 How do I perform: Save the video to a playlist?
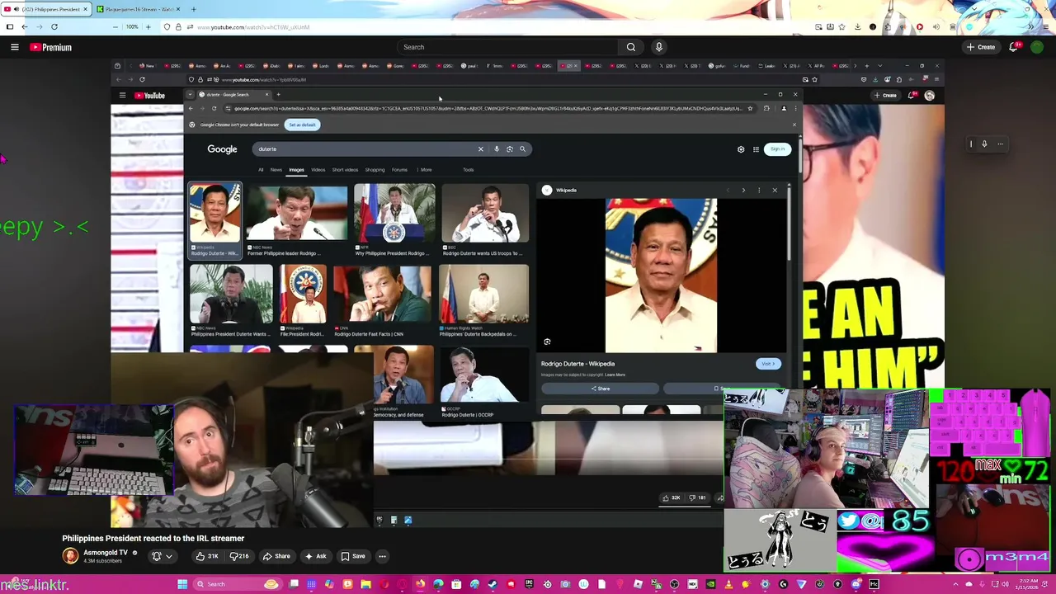353,556
